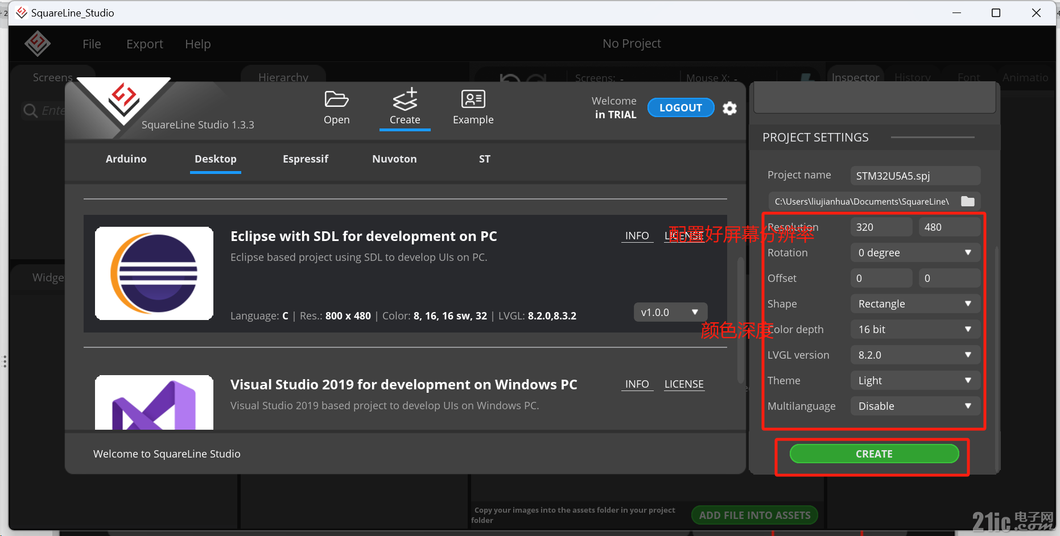The height and width of the screenshot is (536, 1060).
Task: Click the Create project icon
Action: point(405,99)
